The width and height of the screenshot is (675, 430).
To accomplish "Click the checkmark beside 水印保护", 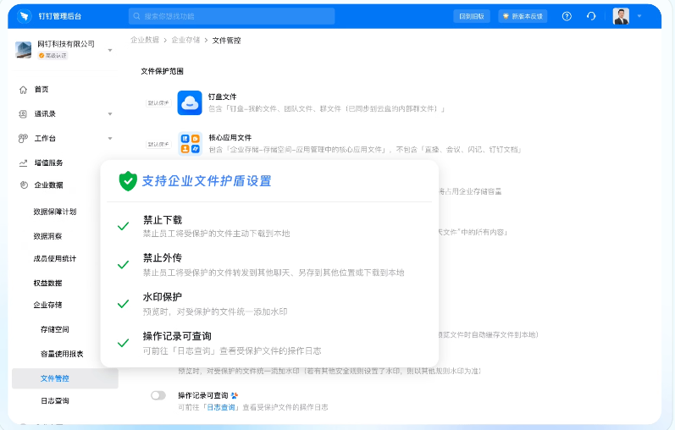I will [x=123, y=304].
